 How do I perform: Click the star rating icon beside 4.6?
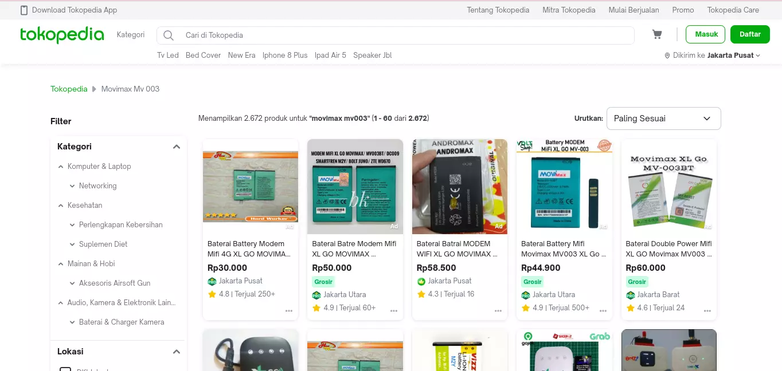coord(630,308)
